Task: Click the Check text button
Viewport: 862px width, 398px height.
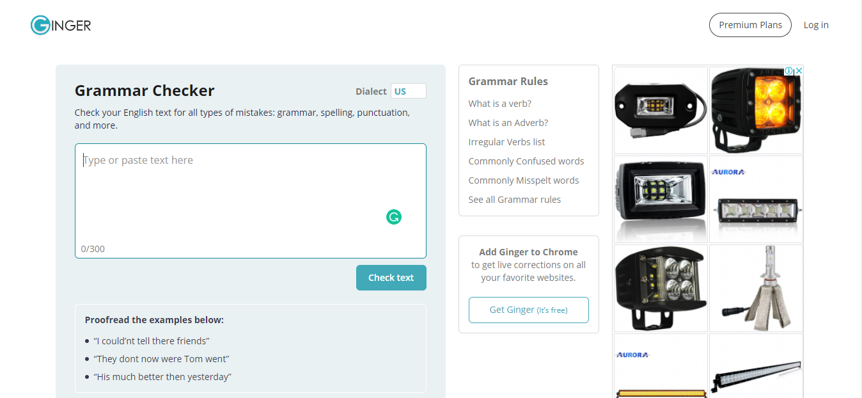Action: 391,278
